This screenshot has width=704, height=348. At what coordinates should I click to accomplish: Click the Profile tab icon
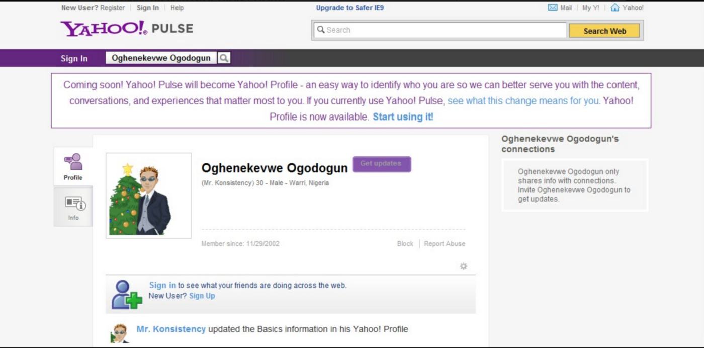coord(73,162)
